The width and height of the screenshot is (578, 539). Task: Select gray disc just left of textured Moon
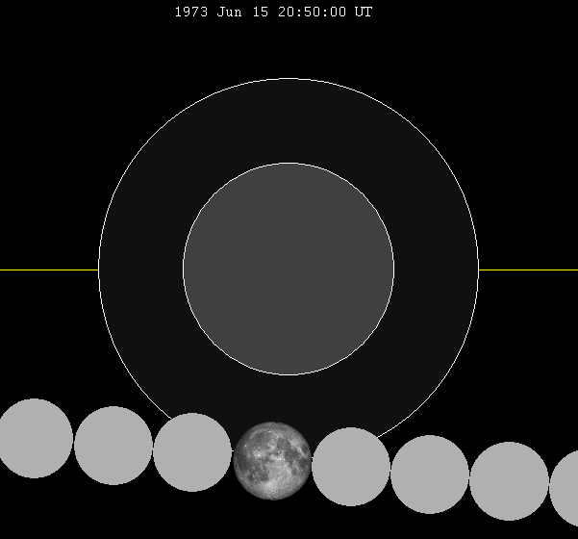pos(192,451)
